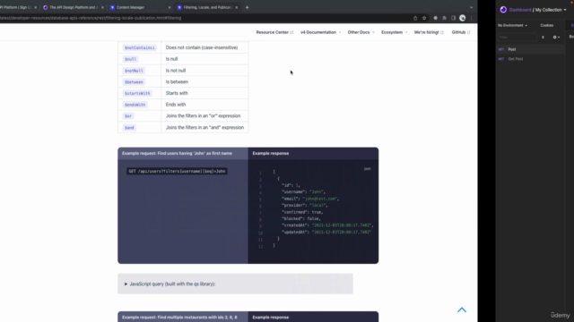Click the GET /api/users?filters request code
Viewport: 574px width, 322px height.
(x=177, y=171)
